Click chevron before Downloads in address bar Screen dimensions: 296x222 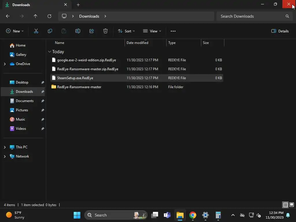(73, 16)
